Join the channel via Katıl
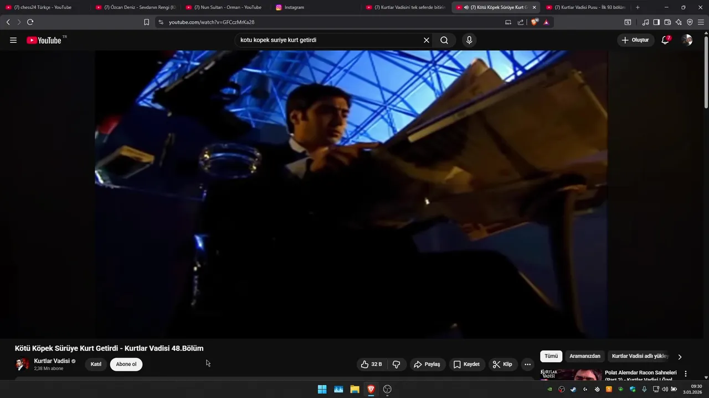The height and width of the screenshot is (398, 709). point(96,364)
